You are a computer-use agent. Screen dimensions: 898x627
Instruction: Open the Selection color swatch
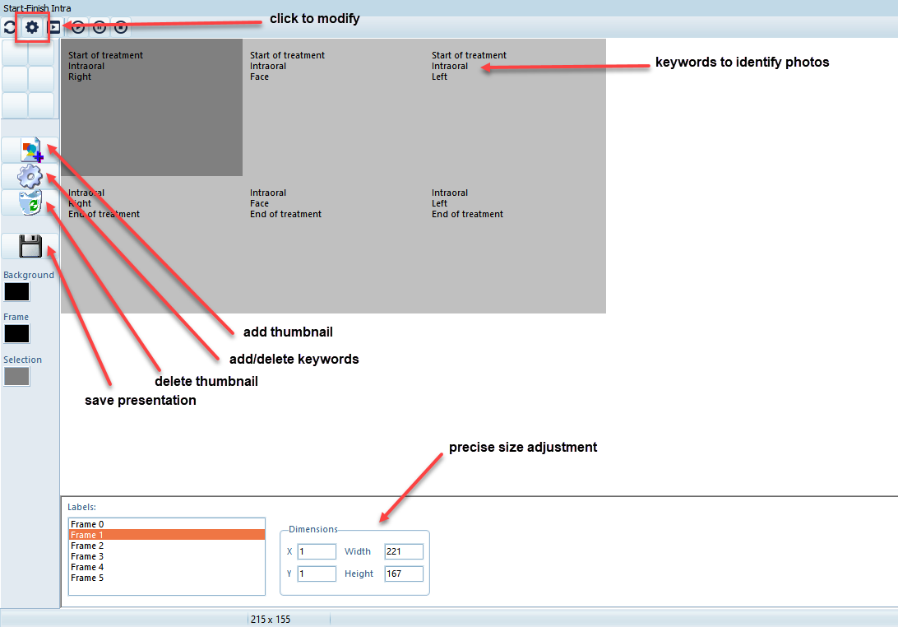point(16,376)
